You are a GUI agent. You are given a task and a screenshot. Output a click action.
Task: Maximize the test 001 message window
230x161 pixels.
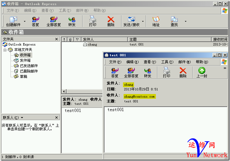click(219, 55)
